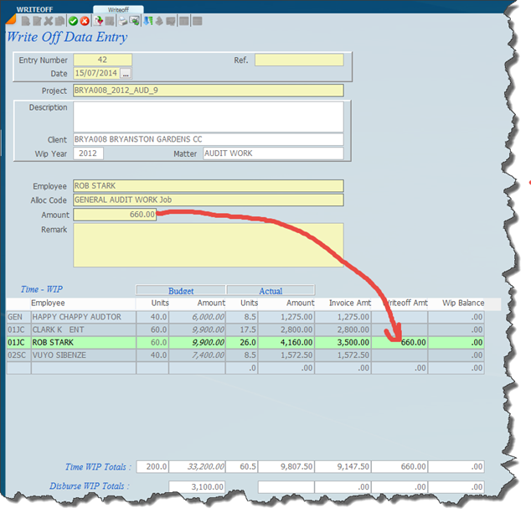Click the new document toolbar icon
This screenshot has width=531, height=519.
pyautogui.click(x=26, y=20)
